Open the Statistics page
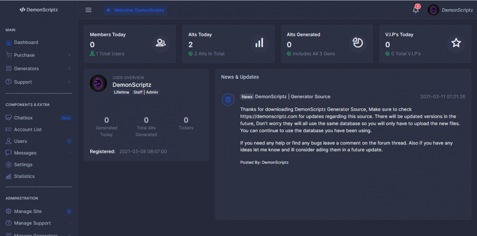This screenshot has height=236, width=477. 24,176
